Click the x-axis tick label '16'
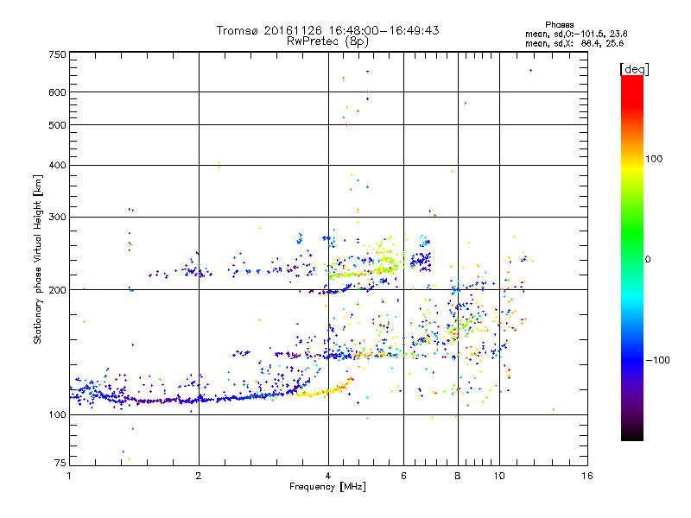Viewport: 691px width, 518px height. click(x=587, y=476)
